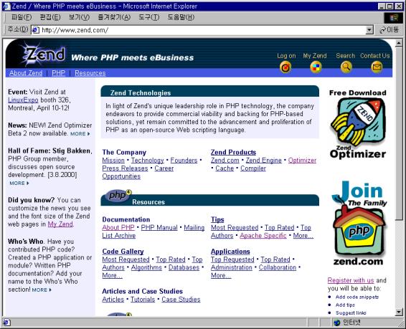This screenshot has width=406, height=329.
Task: Expand MORE arrow after Optimizer news
Action: pos(80,134)
